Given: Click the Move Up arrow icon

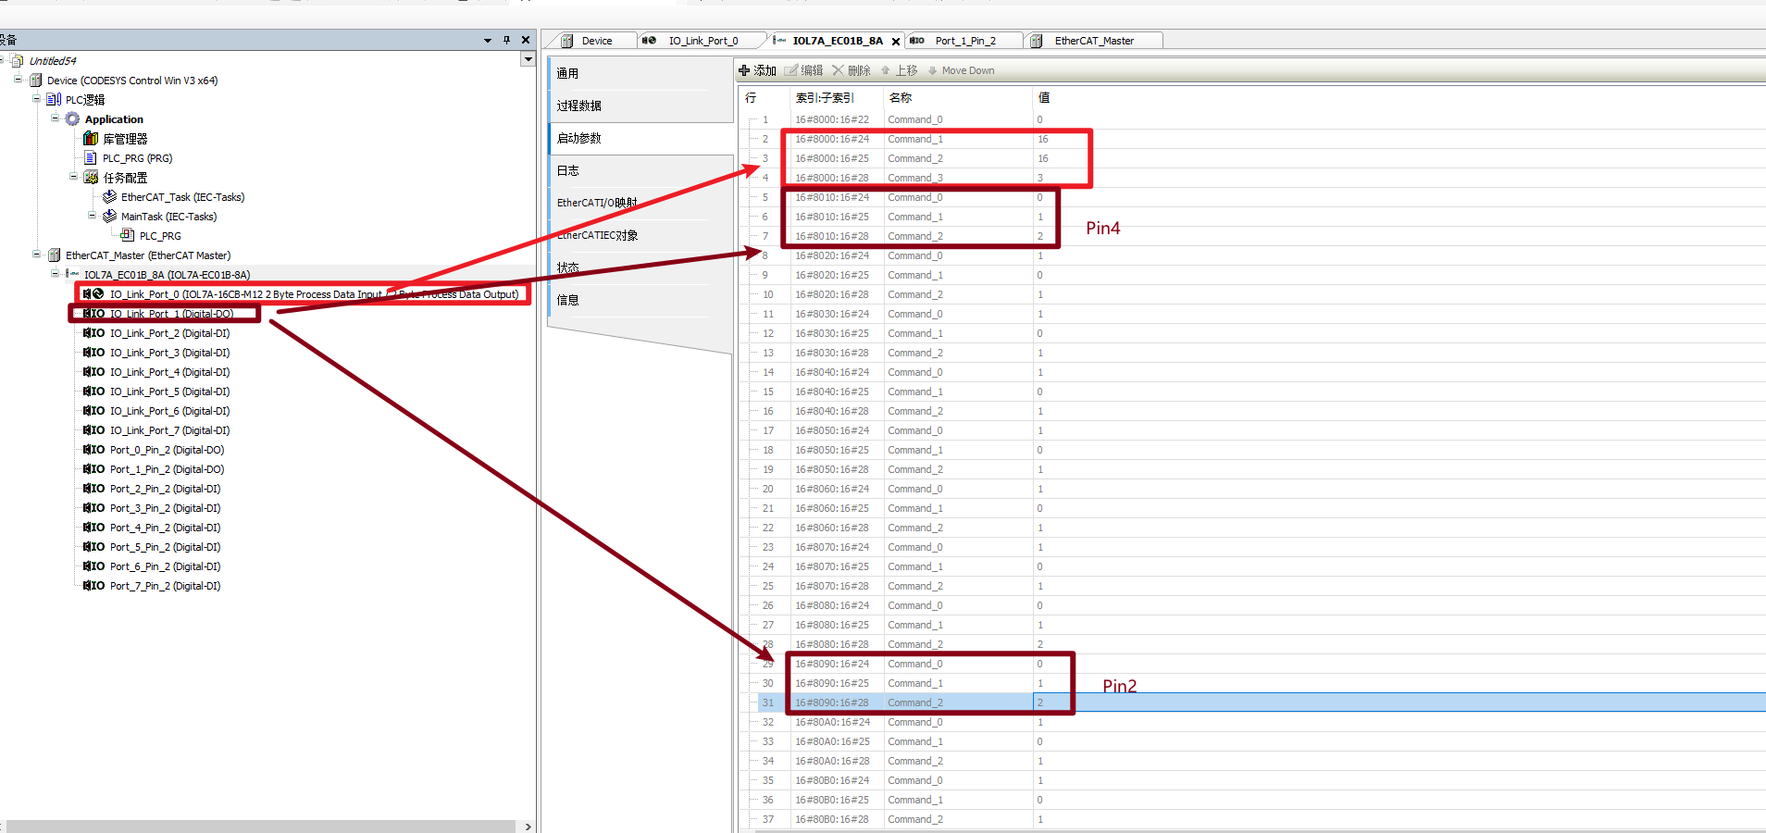Looking at the screenshot, I should pos(886,70).
